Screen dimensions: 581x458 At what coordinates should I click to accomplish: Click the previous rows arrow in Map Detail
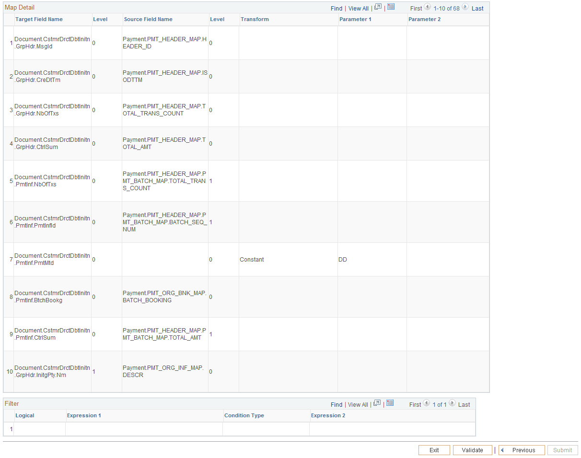click(426, 8)
